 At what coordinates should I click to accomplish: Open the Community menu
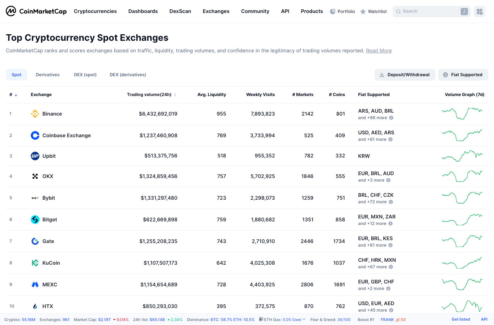(x=255, y=11)
